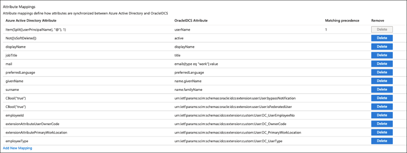
Task: Click the OC_UserEmployeeNo target attribute
Action: (x=235, y=115)
